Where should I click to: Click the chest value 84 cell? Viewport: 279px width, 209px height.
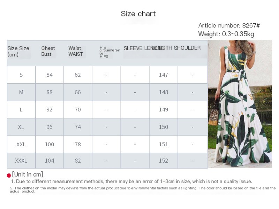click(50, 75)
